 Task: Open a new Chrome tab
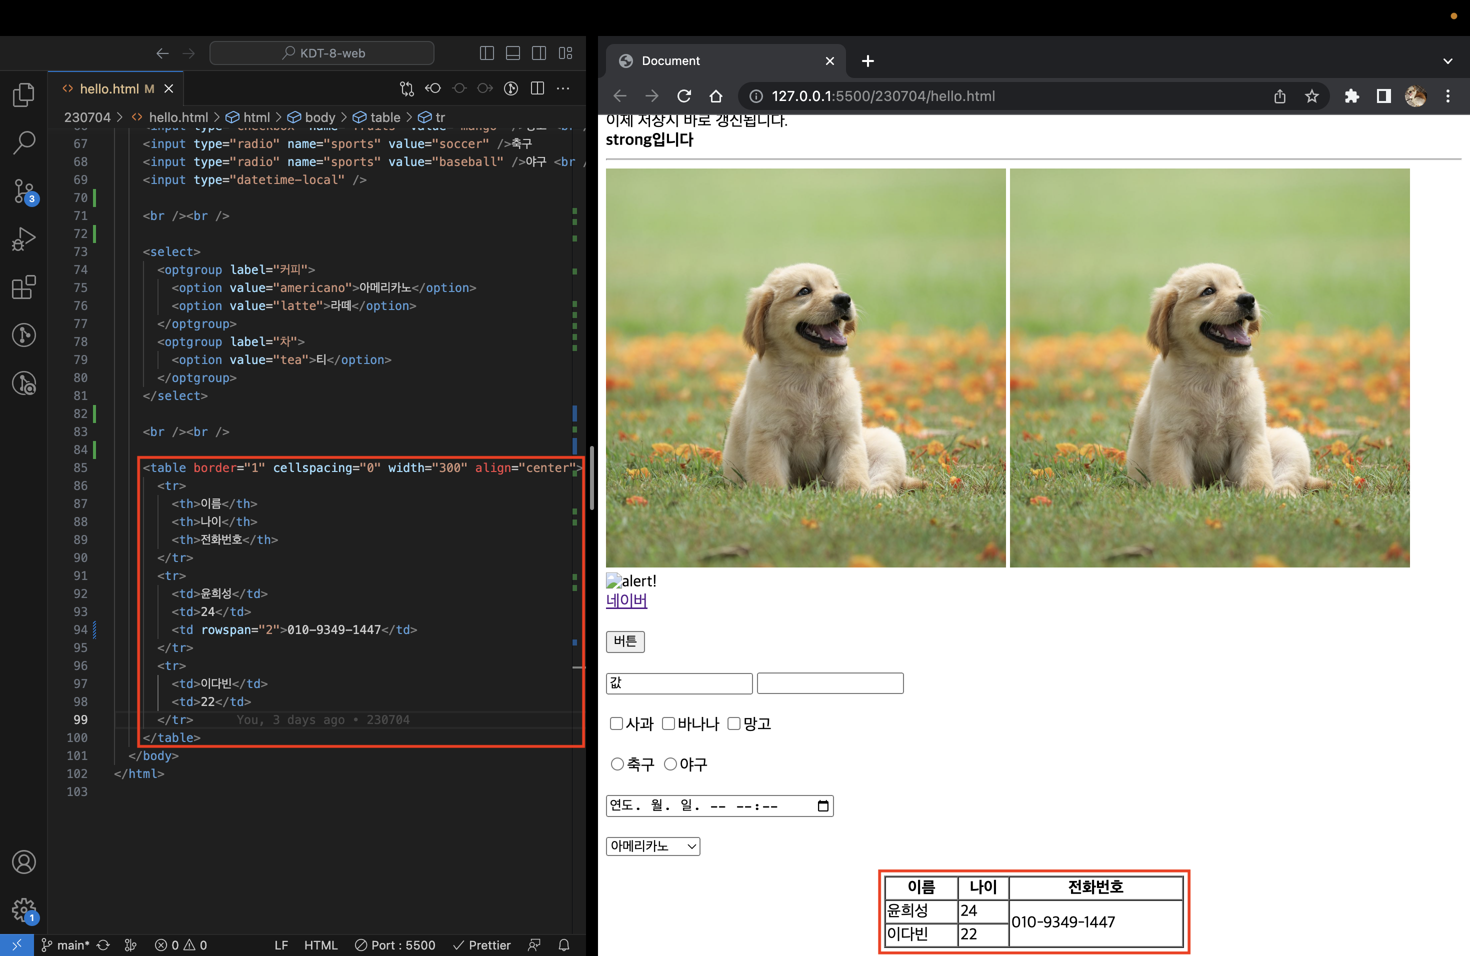tap(867, 60)
